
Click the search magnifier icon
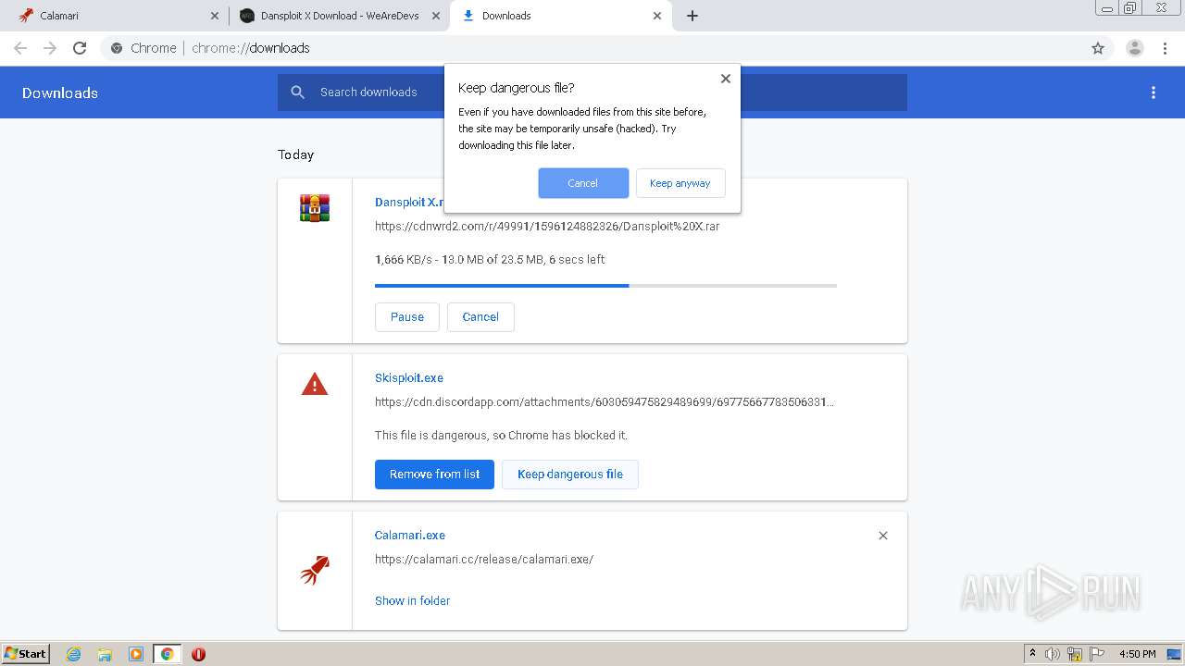pyautogui.click(x=298, y=92)
